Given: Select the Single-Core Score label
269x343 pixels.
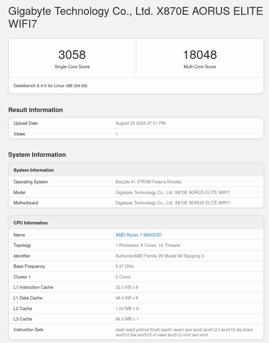Looking at the screenshot, I should click(x=72, y=67).
